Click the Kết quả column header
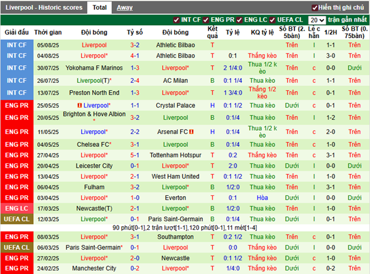Screen dimensions: 370x274 pyautogui.click(x=213, y=33)
